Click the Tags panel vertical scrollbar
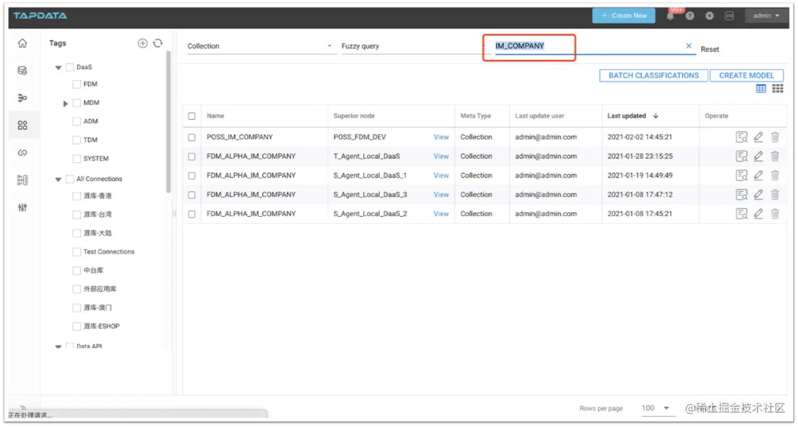Viewport: 798px width, 427px height. pos(168,122)
